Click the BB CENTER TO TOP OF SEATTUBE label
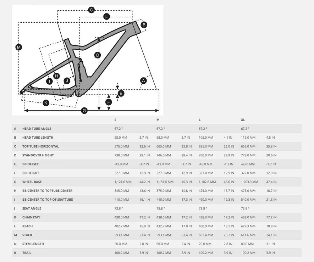Screen dimensions: 314x262 pos(48,200)
